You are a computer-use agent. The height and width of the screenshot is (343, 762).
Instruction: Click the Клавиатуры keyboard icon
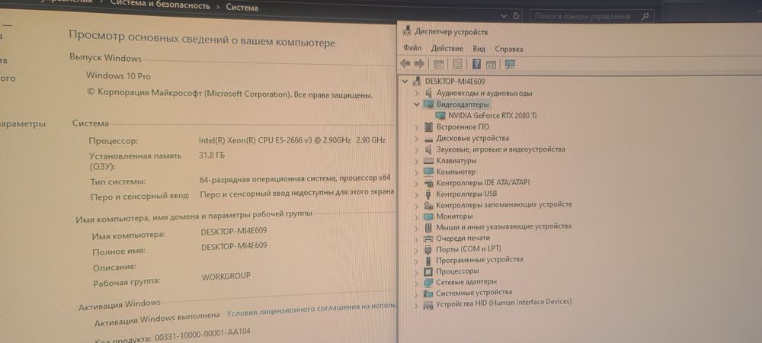pos(428,160)
